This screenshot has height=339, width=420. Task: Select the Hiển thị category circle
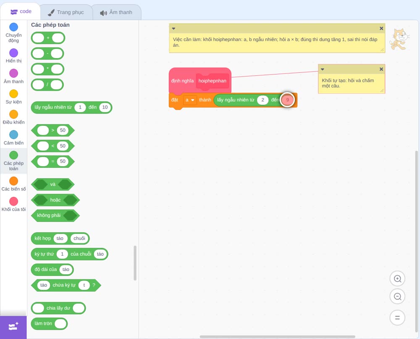coord(14,53)
